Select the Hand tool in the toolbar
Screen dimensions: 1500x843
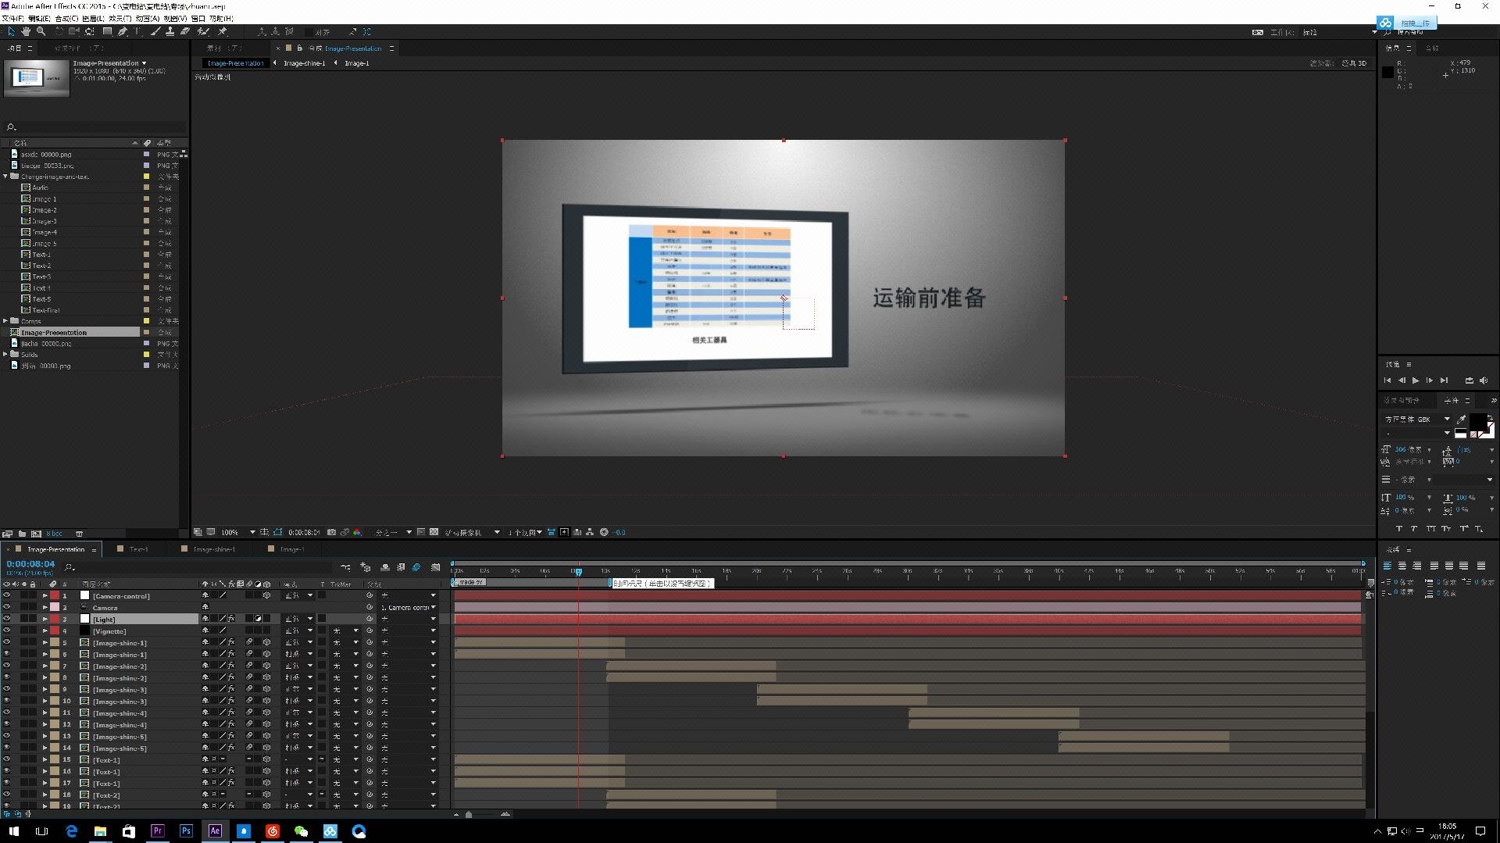click(26, 31)
